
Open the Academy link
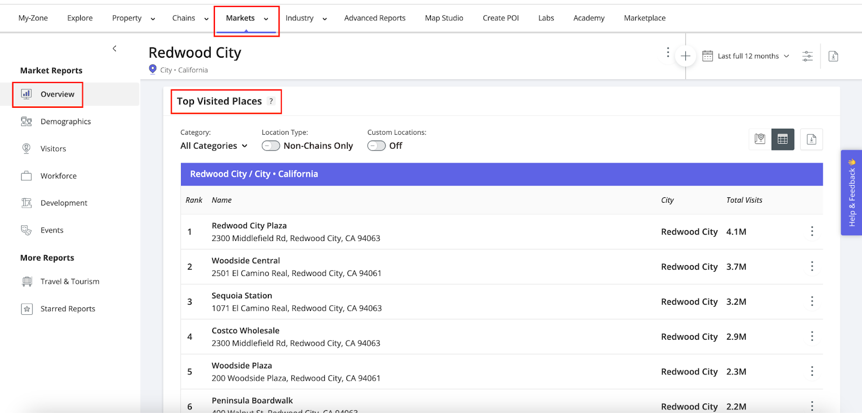tap(589, 18)
